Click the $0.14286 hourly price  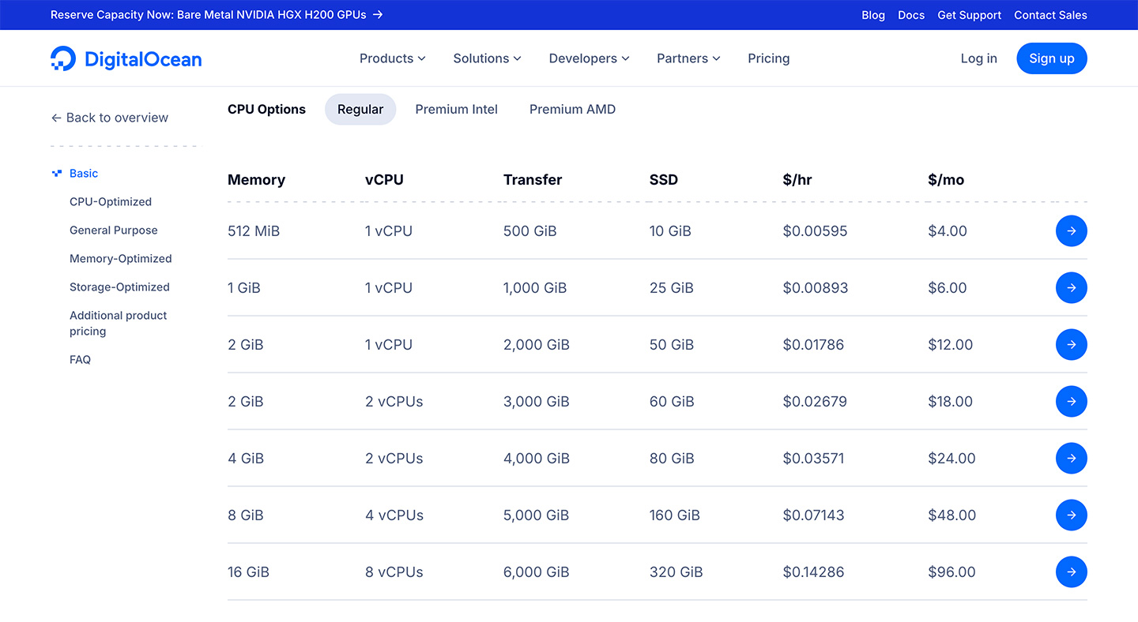point(813,572)
